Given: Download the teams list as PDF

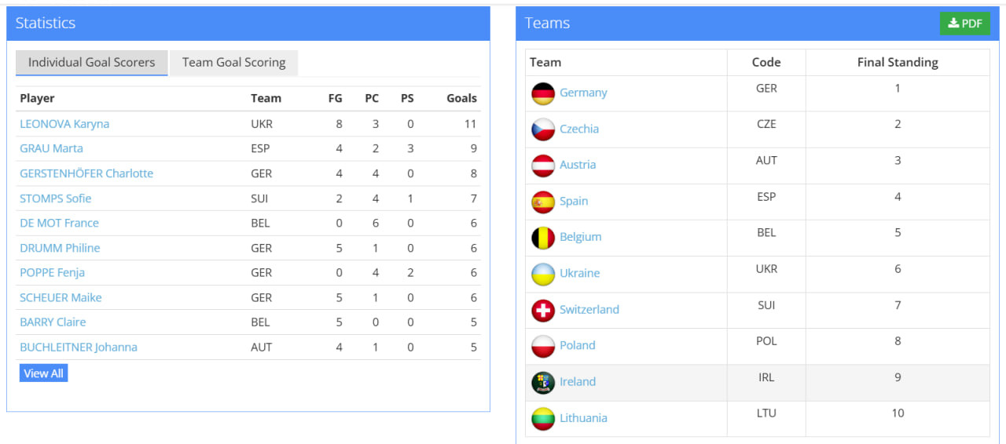Looking at the screenshot, I should pyautogui.click(x=964, y=24).
